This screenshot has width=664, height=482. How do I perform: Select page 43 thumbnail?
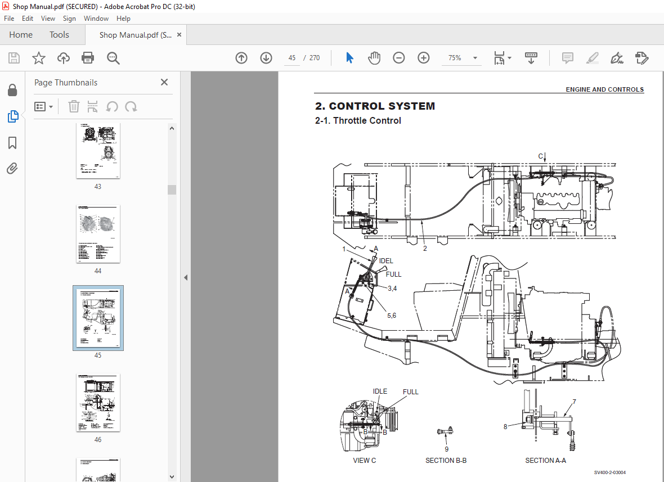tap(98, 151)
